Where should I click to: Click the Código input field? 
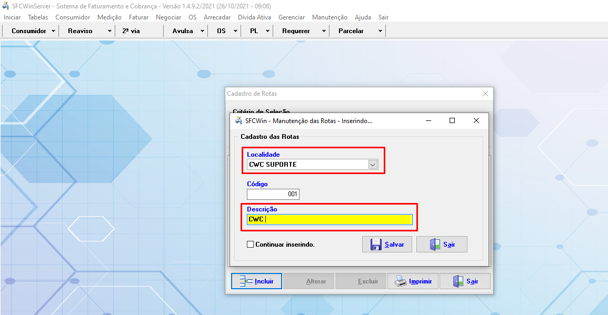click(273, 194)
